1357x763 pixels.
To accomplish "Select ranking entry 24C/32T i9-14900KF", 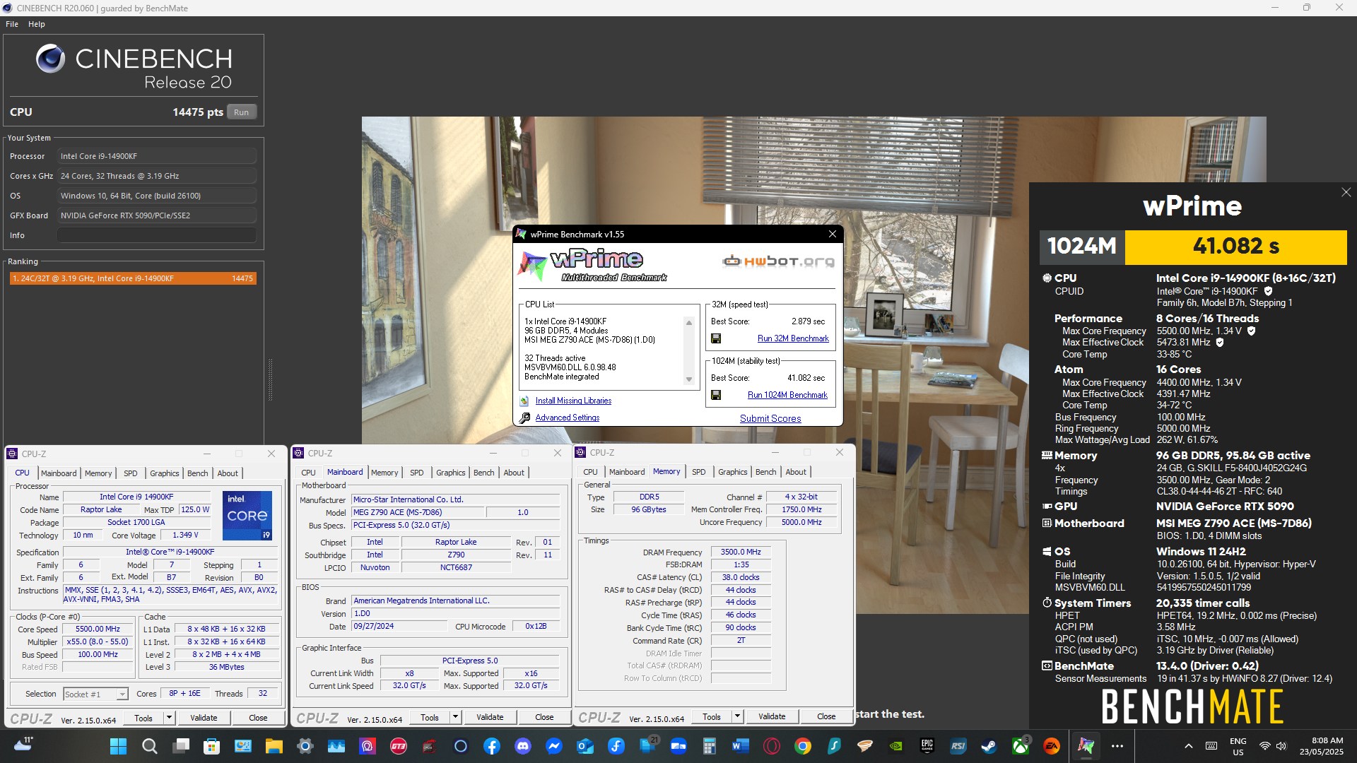I will (x=133, y=278).
